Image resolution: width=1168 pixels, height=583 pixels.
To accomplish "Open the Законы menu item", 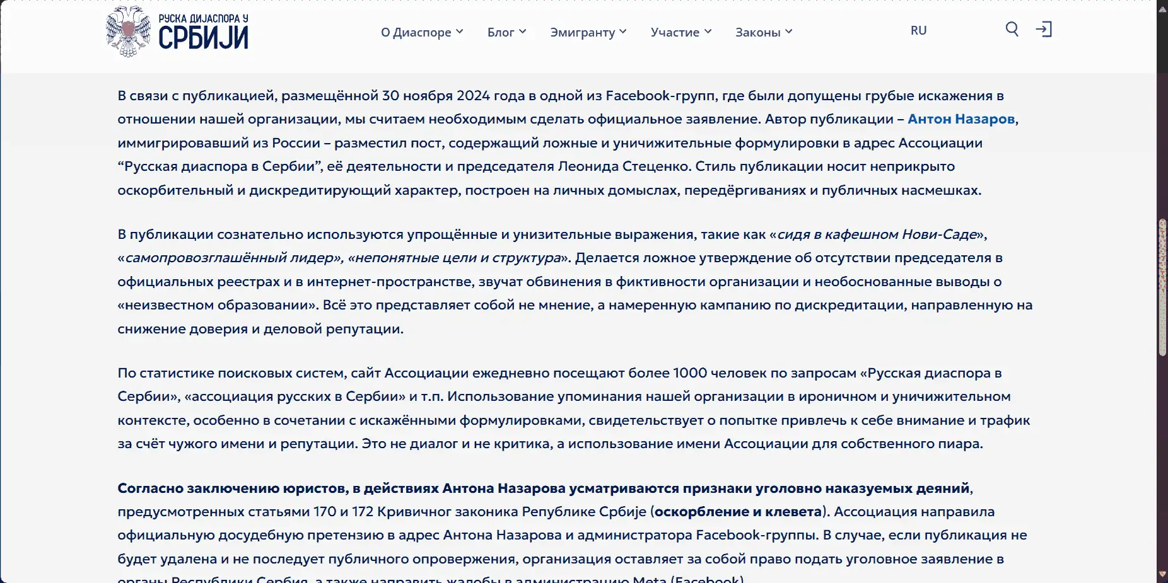I will (x=757, y=32).
